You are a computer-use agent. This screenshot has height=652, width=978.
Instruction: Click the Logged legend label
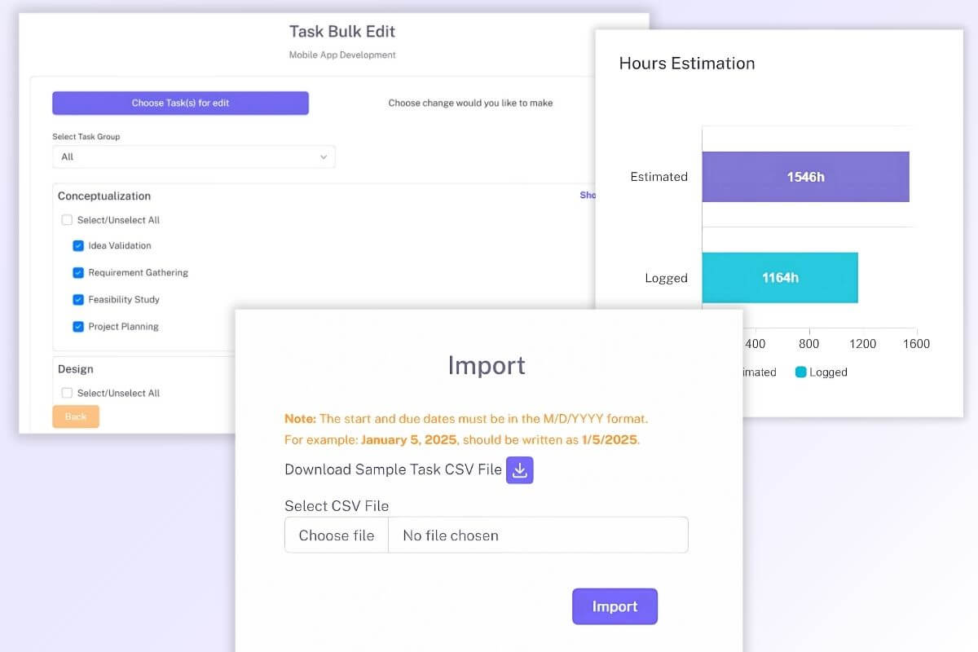tap(828, 372)
